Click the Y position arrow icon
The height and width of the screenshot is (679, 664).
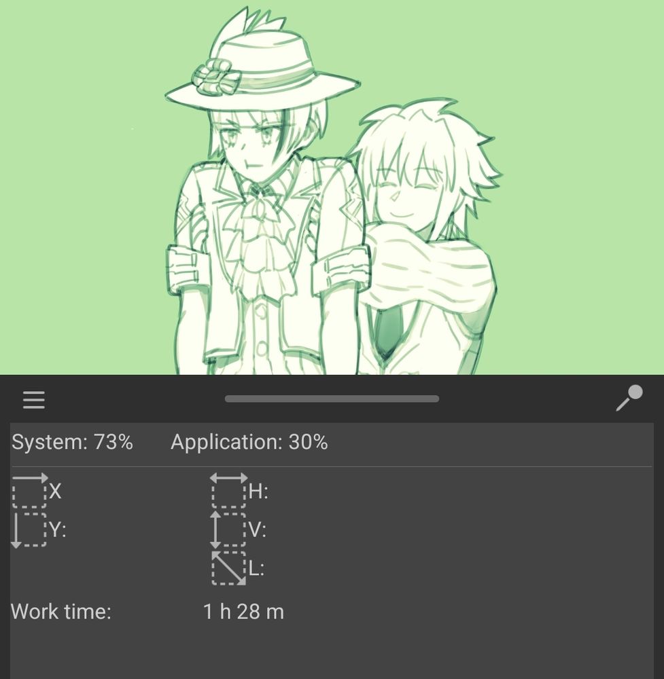pyautogui.click(x=29, y=530)
